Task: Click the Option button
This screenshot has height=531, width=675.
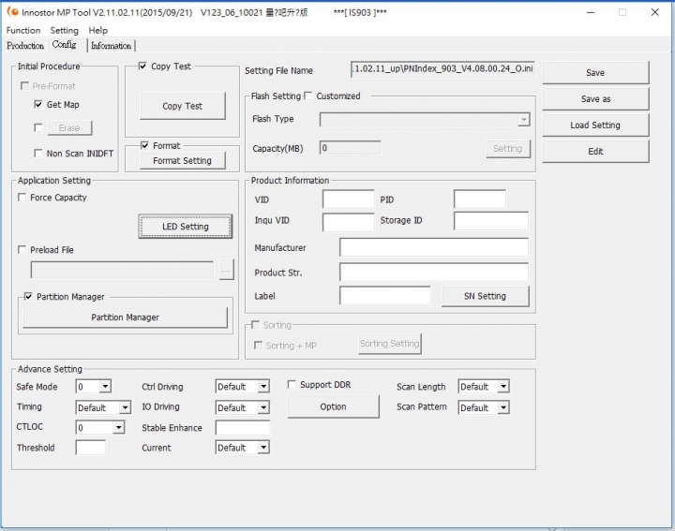Action: pos(333,406)
